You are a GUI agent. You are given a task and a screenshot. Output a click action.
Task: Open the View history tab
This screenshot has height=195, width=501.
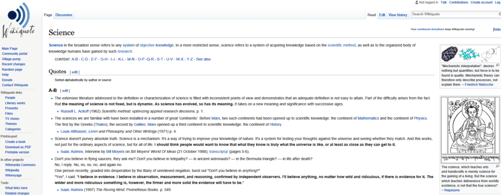pyautogui.click(x=398, y=15)
